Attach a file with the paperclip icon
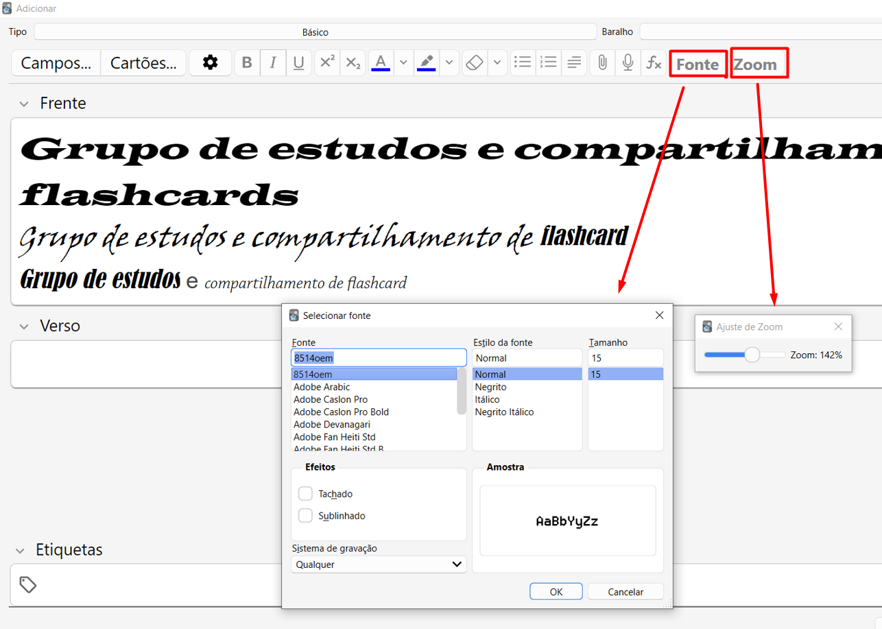 coord(602,63)
